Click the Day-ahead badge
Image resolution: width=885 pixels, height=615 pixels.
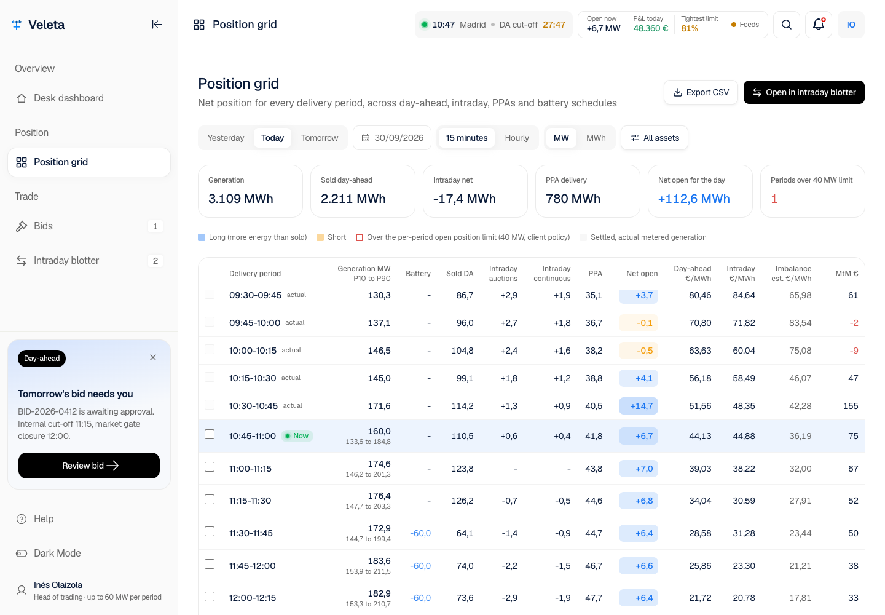click(42, 359)
